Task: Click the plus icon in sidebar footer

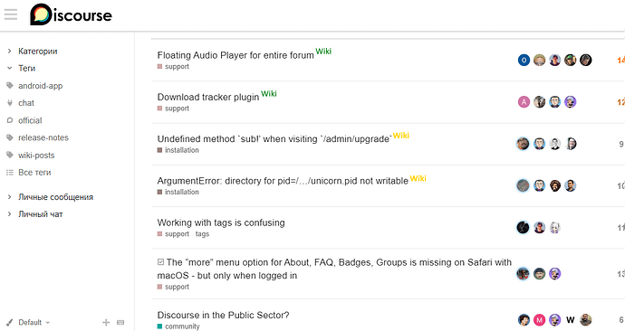Action: (x=106, y=322)
